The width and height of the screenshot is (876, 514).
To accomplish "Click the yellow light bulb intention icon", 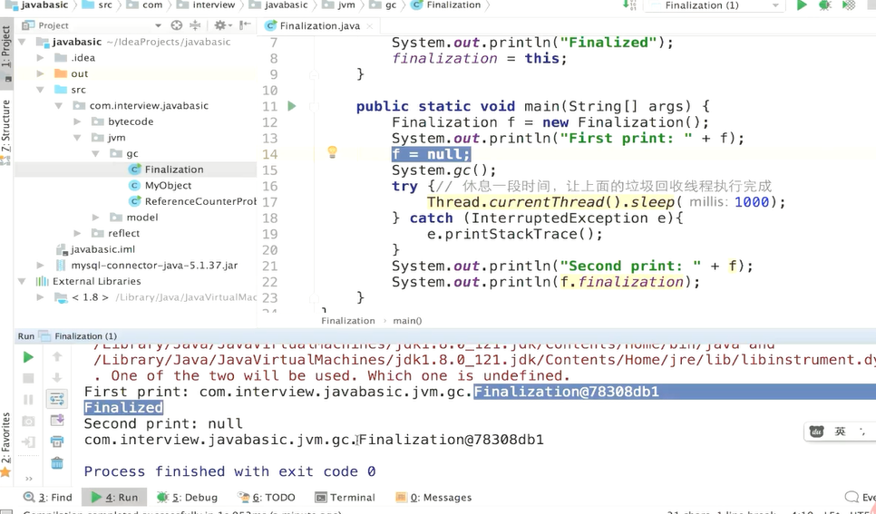I will coord(332,151).
